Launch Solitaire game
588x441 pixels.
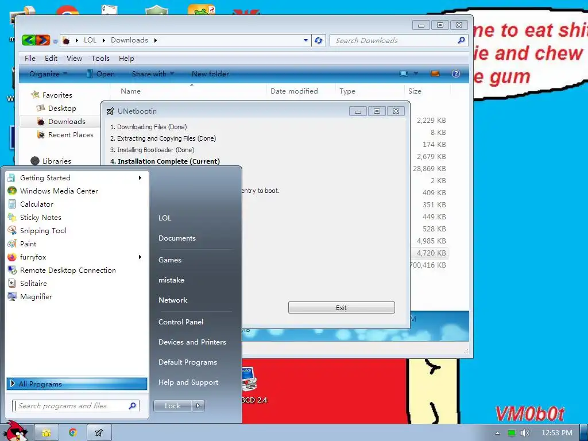(76, 284)
